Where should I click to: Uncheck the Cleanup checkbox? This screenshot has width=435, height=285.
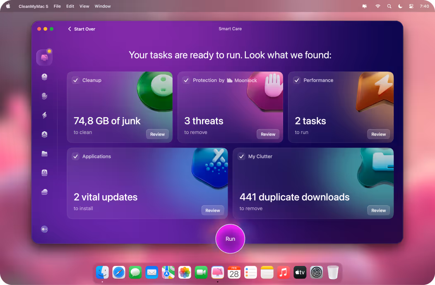click(x=75, y=80)
